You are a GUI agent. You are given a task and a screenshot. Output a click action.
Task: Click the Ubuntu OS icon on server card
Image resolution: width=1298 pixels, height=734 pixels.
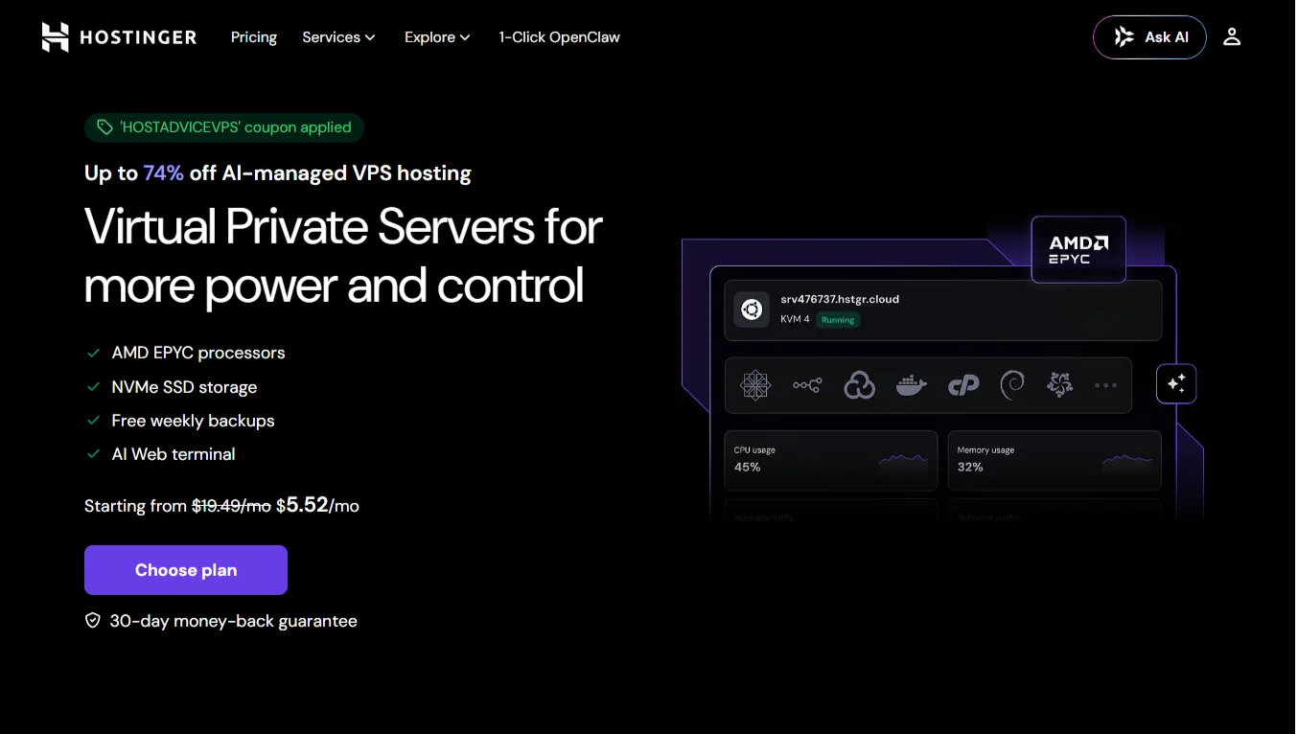[x=752, y=310]
